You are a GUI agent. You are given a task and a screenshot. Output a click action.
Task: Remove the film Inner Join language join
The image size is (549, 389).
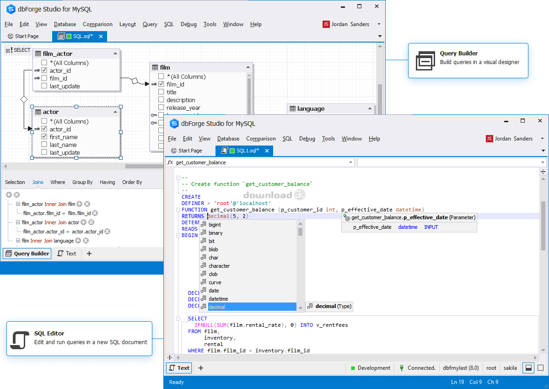pyautogui.click(x=86, y=241)
